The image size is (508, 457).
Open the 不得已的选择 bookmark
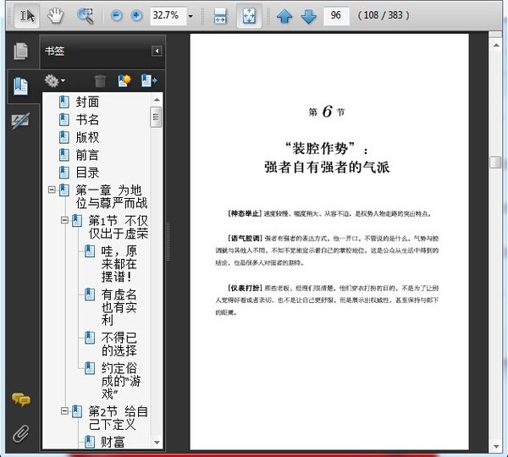pyautogui.click(x=119, y=342)
